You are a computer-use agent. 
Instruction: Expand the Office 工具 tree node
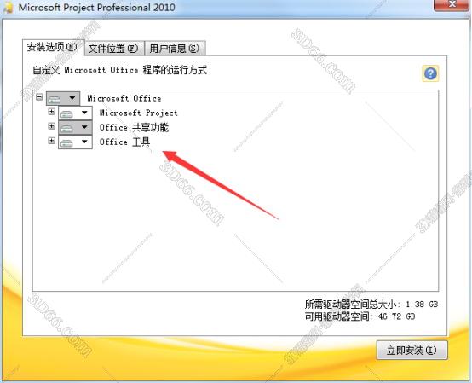coord(51,141)
